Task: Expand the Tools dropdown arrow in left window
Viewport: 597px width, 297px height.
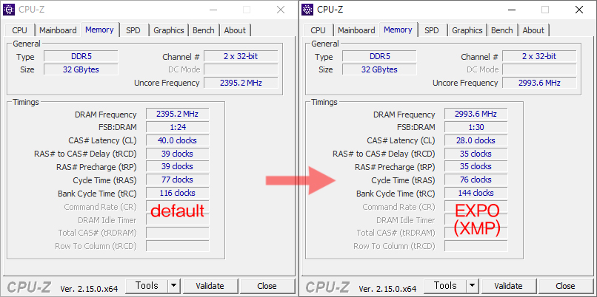Action: click(x=173, y=286)
